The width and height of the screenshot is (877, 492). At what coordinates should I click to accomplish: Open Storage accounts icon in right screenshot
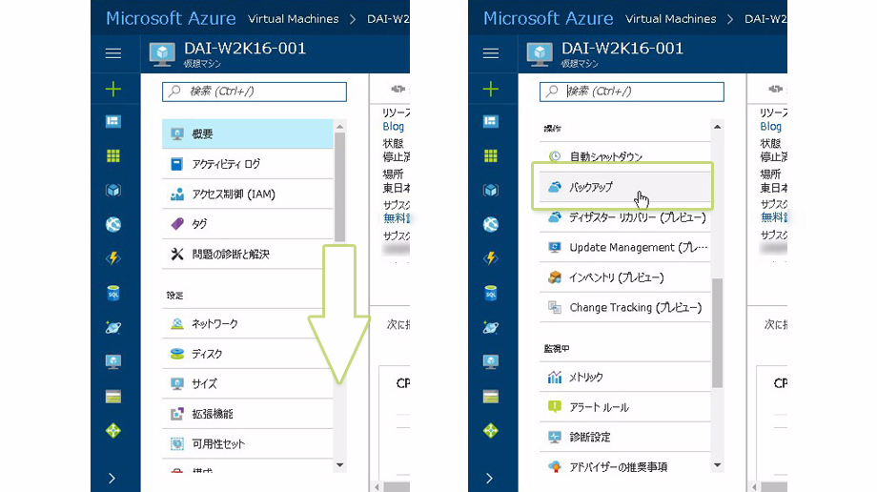(491, 397)
